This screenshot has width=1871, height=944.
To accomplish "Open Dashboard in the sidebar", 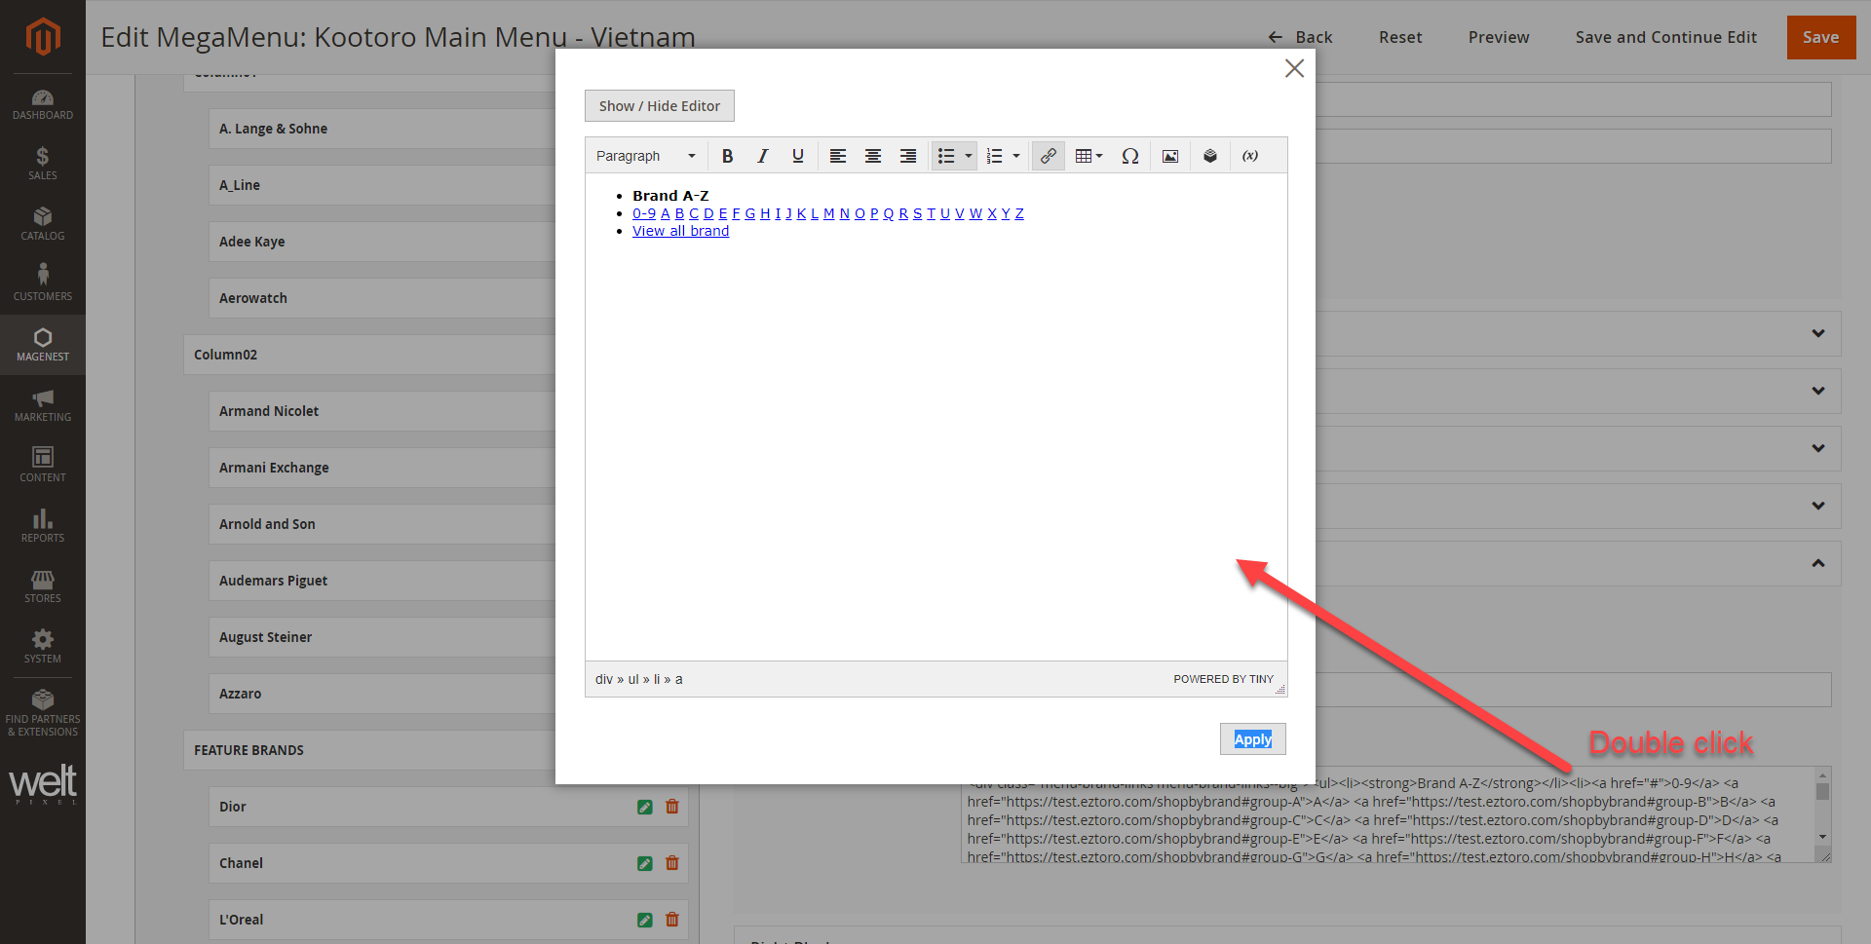I will point(43,104).
